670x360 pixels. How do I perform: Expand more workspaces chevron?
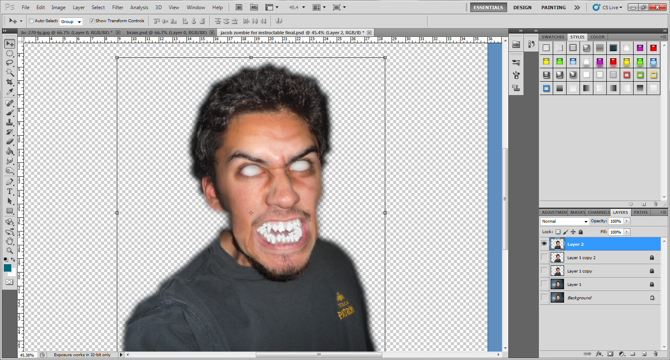click(577, 8)
